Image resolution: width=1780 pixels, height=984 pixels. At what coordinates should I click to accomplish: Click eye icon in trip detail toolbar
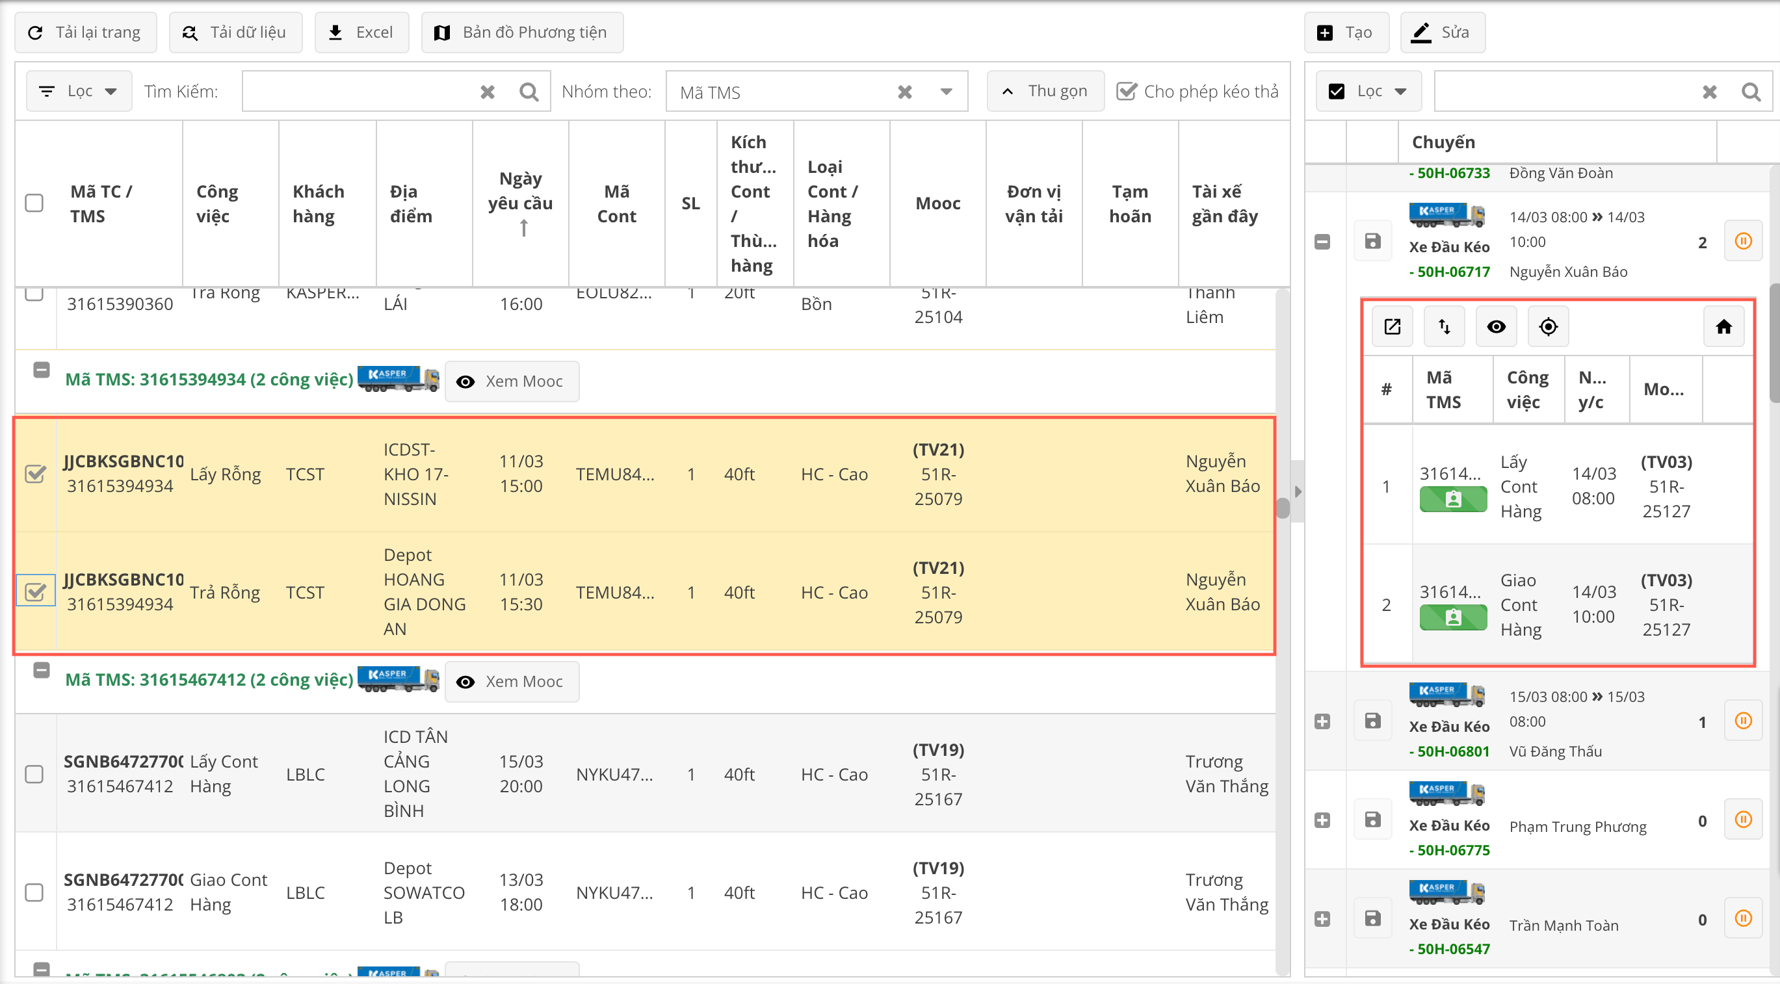[x=1496, y=326]
